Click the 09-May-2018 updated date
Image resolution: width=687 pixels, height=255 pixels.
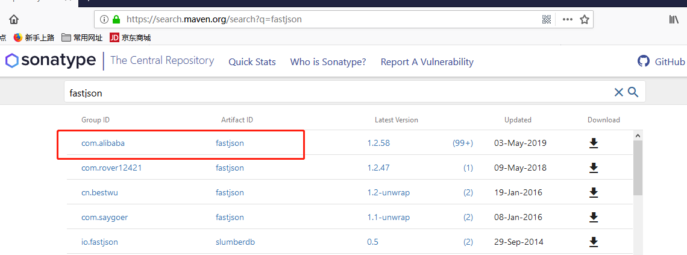tap(520, 168)
